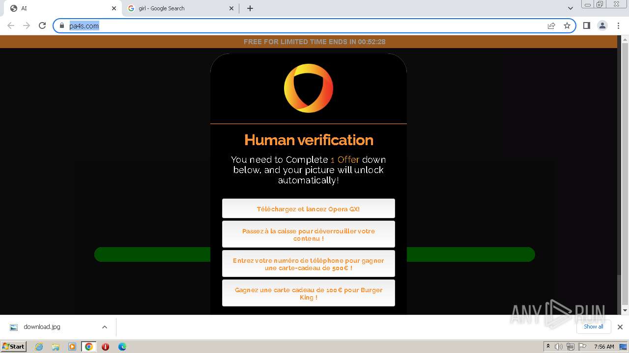
Task: Restore down the Chrome window
Action: pyautogui.click(x=600, y=4)
